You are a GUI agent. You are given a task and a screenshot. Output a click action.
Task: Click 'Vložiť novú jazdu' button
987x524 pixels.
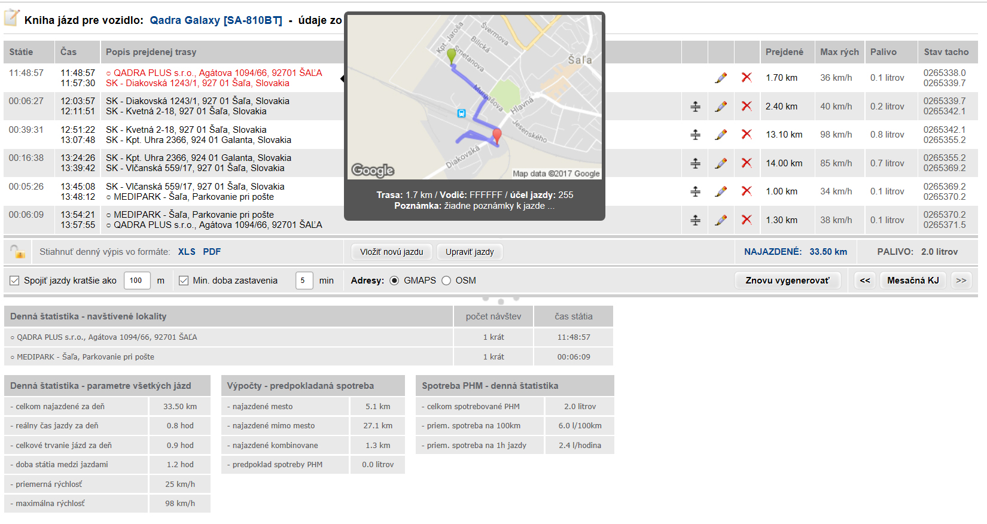coord(392,252)
